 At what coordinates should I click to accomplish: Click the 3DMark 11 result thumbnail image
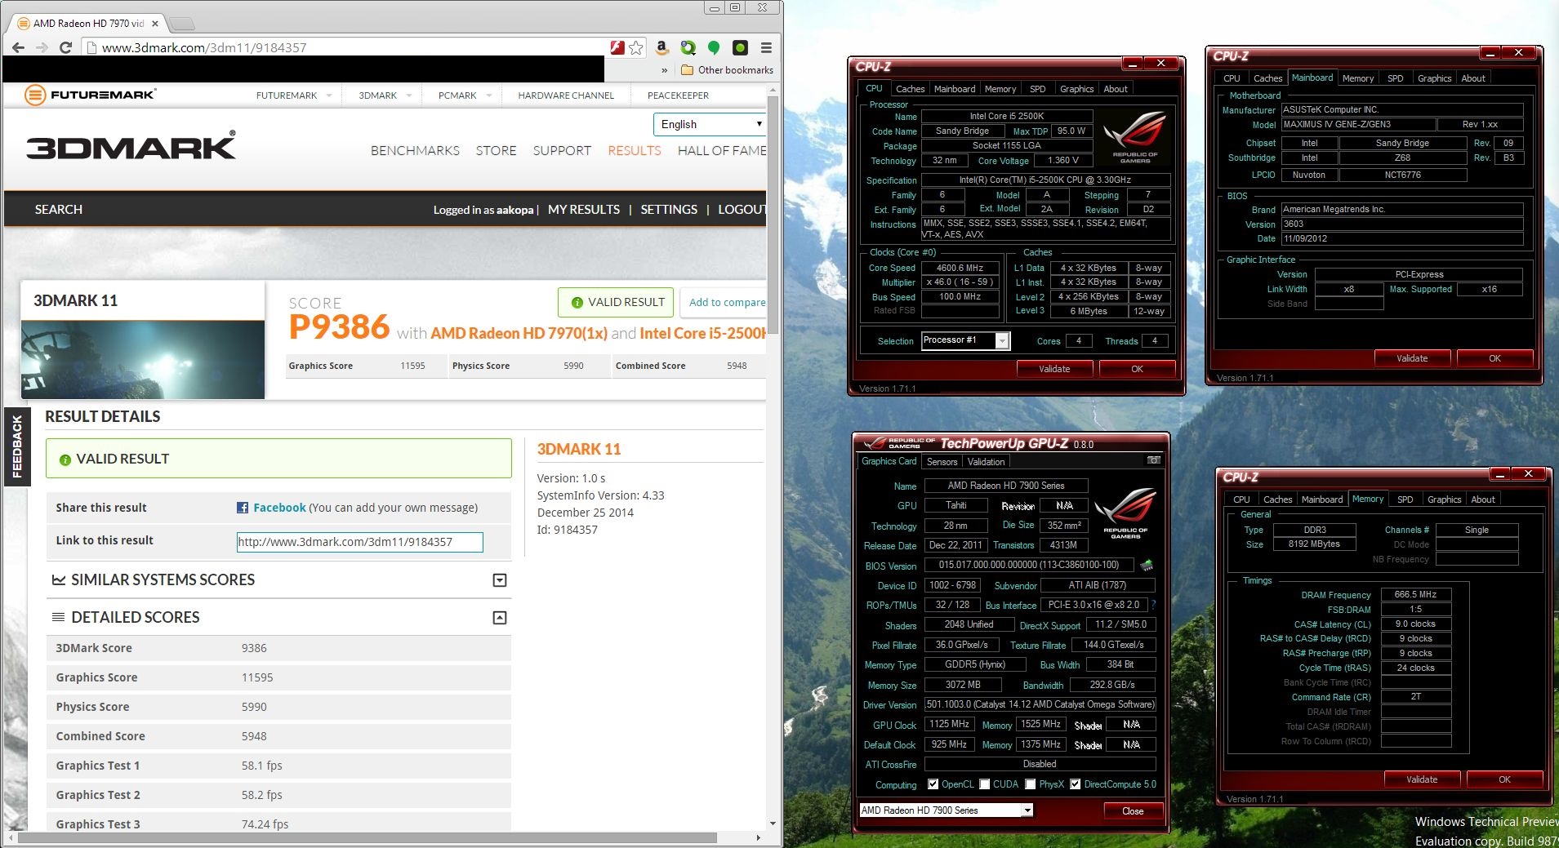[143, 359]
